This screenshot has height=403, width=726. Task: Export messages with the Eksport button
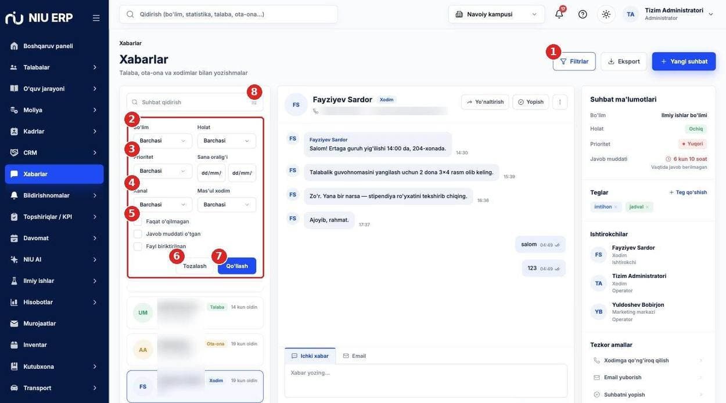[624, 61]
